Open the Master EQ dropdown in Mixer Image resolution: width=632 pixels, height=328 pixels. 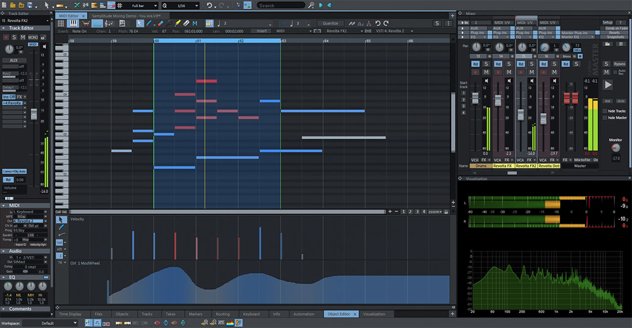578,37
